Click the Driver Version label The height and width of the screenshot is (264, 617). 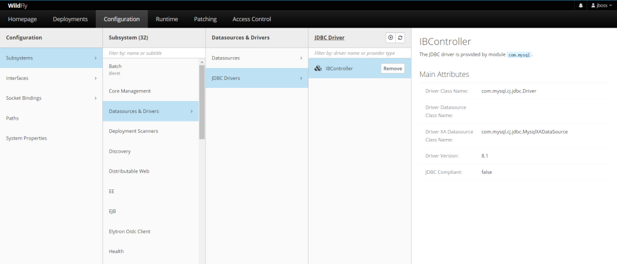(x=442, y=156)
